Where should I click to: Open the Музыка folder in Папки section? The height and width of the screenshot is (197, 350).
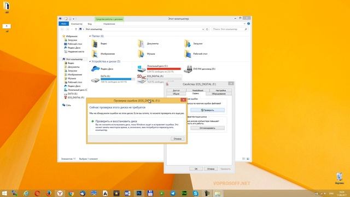tap(147, 54)
